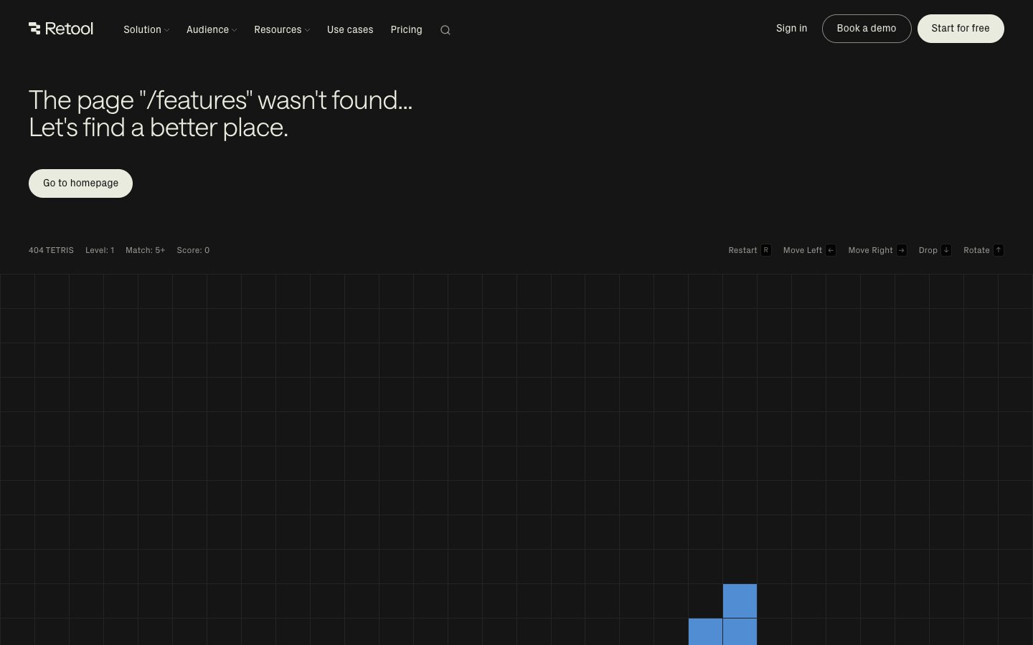Click the Sign in link
The image size is (1033, 645).
pyautogui.click(x=791, y=29)
